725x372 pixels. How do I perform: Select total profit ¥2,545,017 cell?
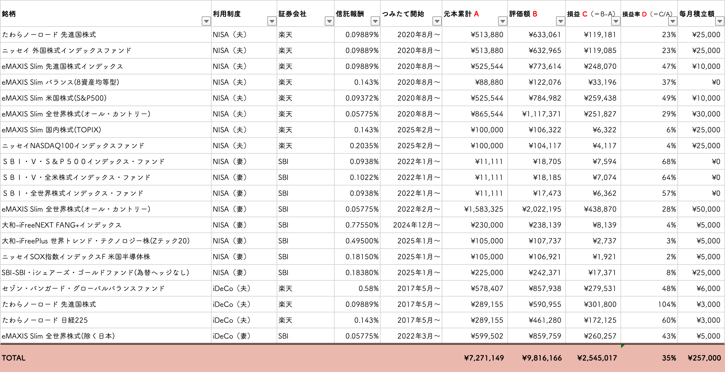pyautogui.click(x=593, y=358)
